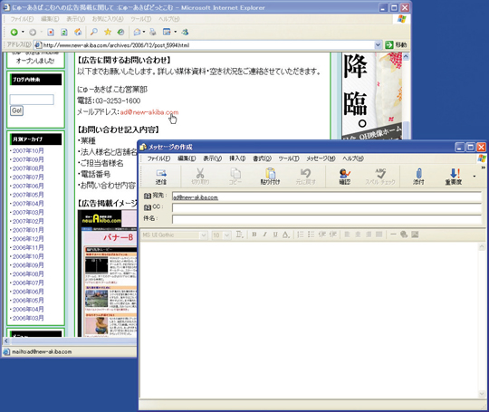Click the 降臨 banner ad on right
Screen dimensions: 489x412
tap(372, 96)
